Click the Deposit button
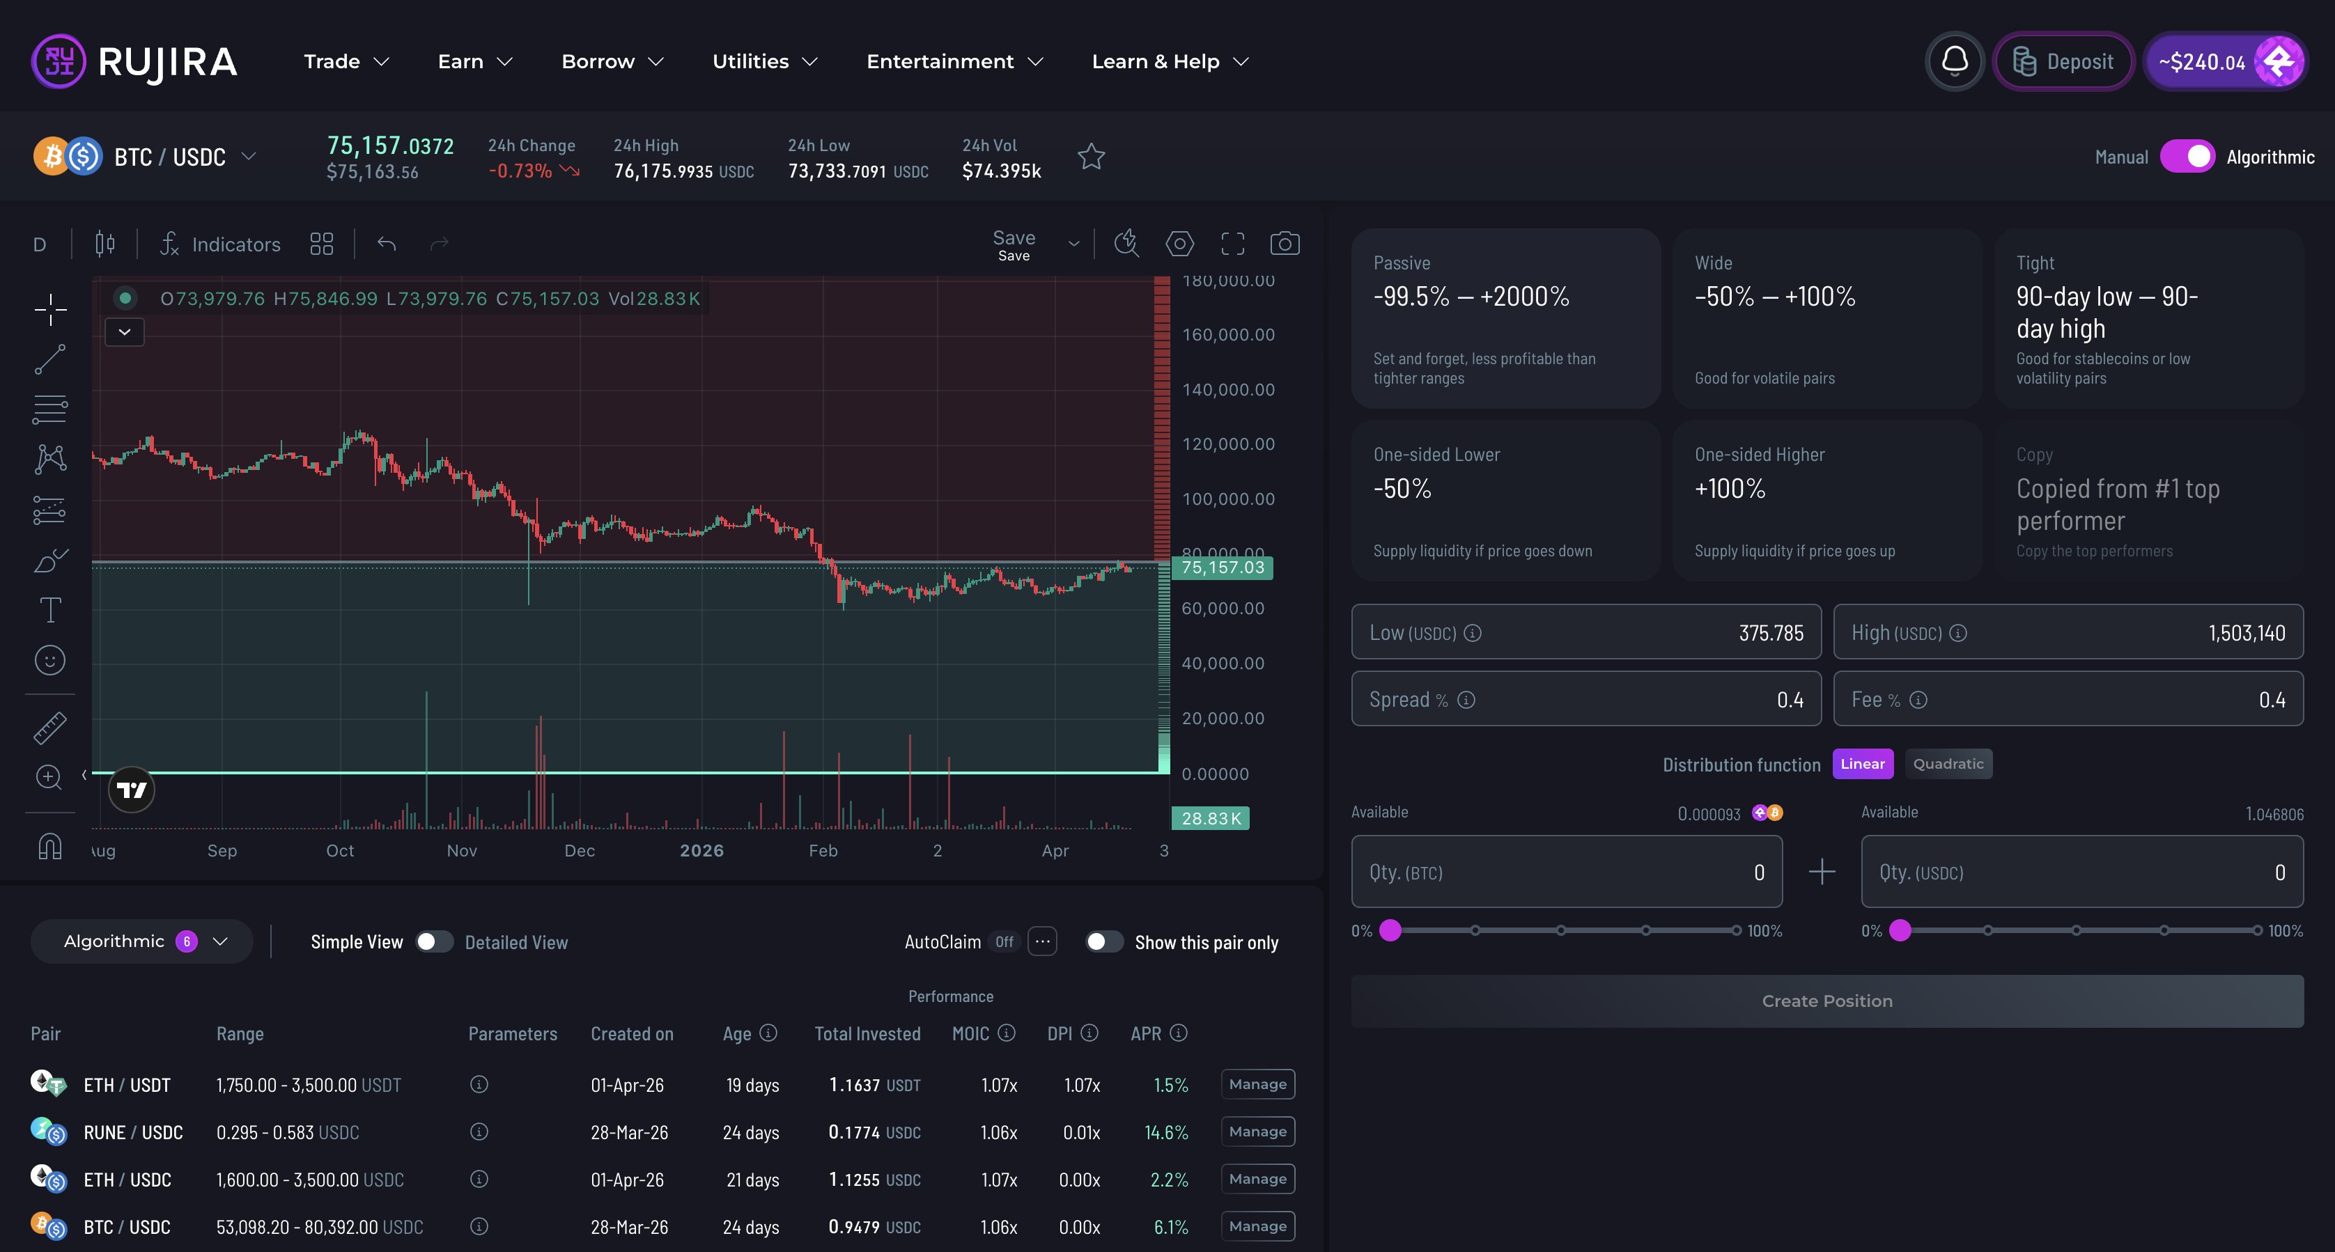This screenshot has height=1252, width=2335. 2063,61
